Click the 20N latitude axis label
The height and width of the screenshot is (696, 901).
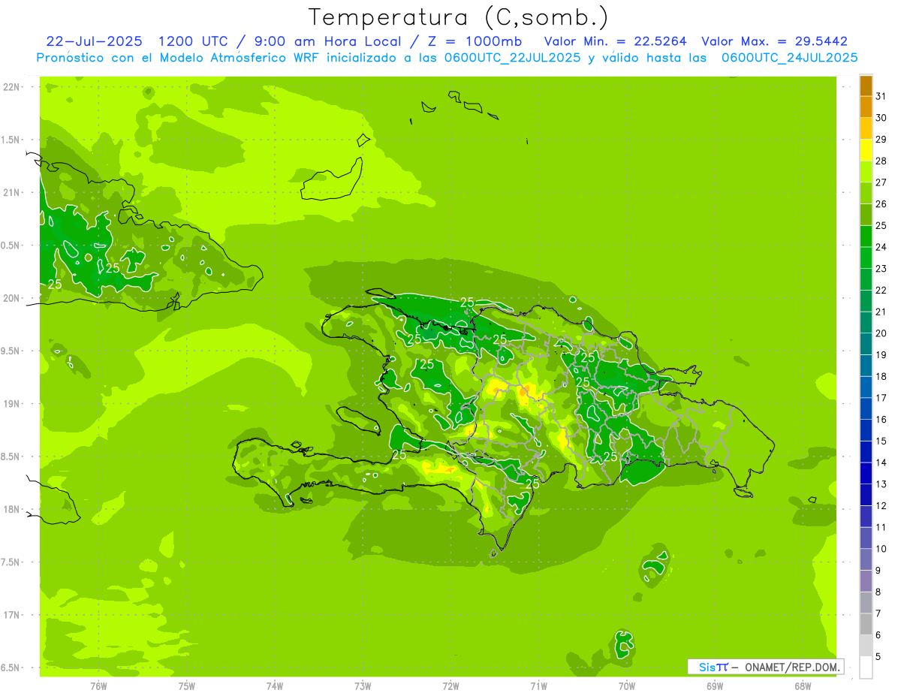[11, 298]
